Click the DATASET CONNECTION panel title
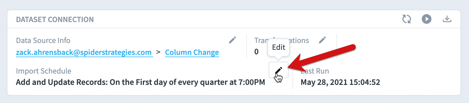 tap(55, 20)
